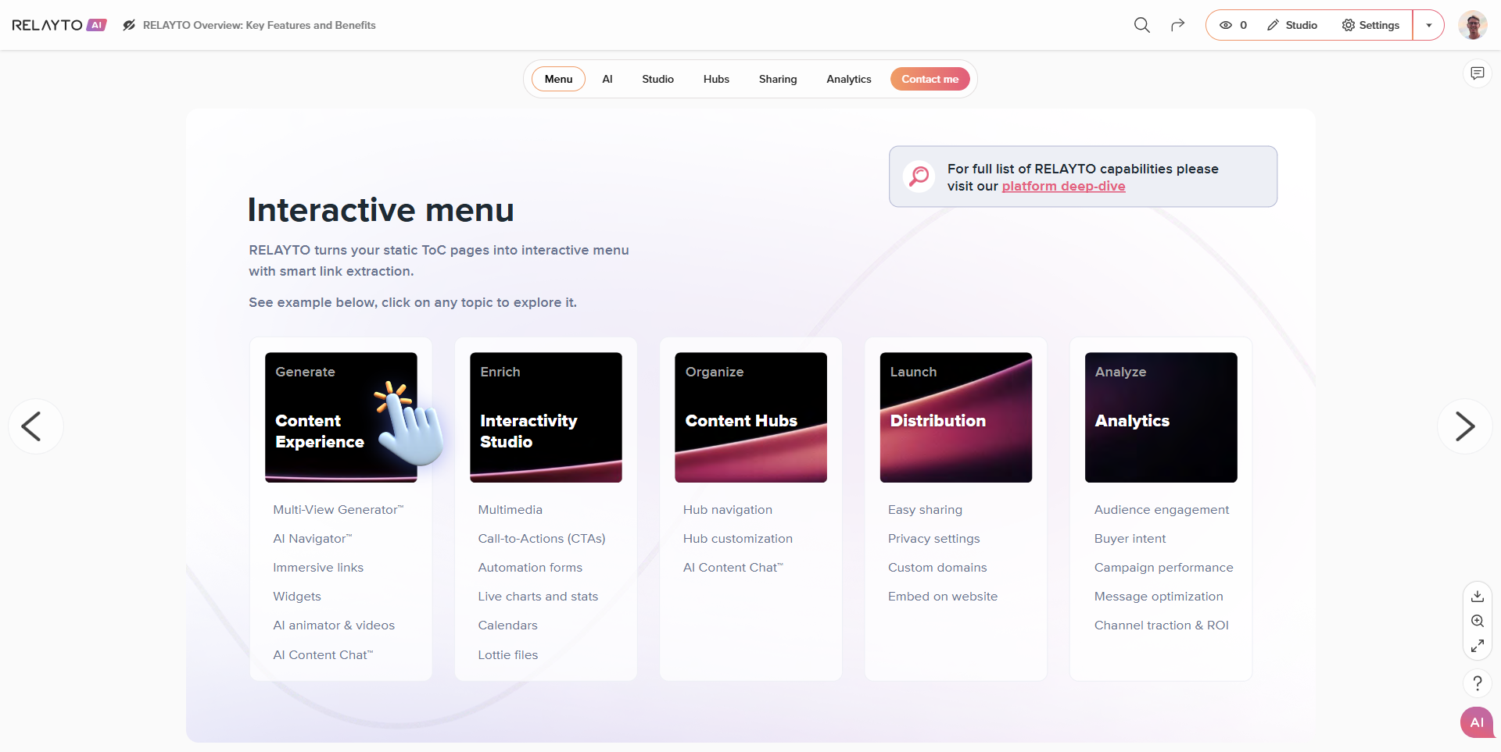Click Multi-View Generator link
The width and height of the screenshot is (1501, 752).
pos(339,509)
